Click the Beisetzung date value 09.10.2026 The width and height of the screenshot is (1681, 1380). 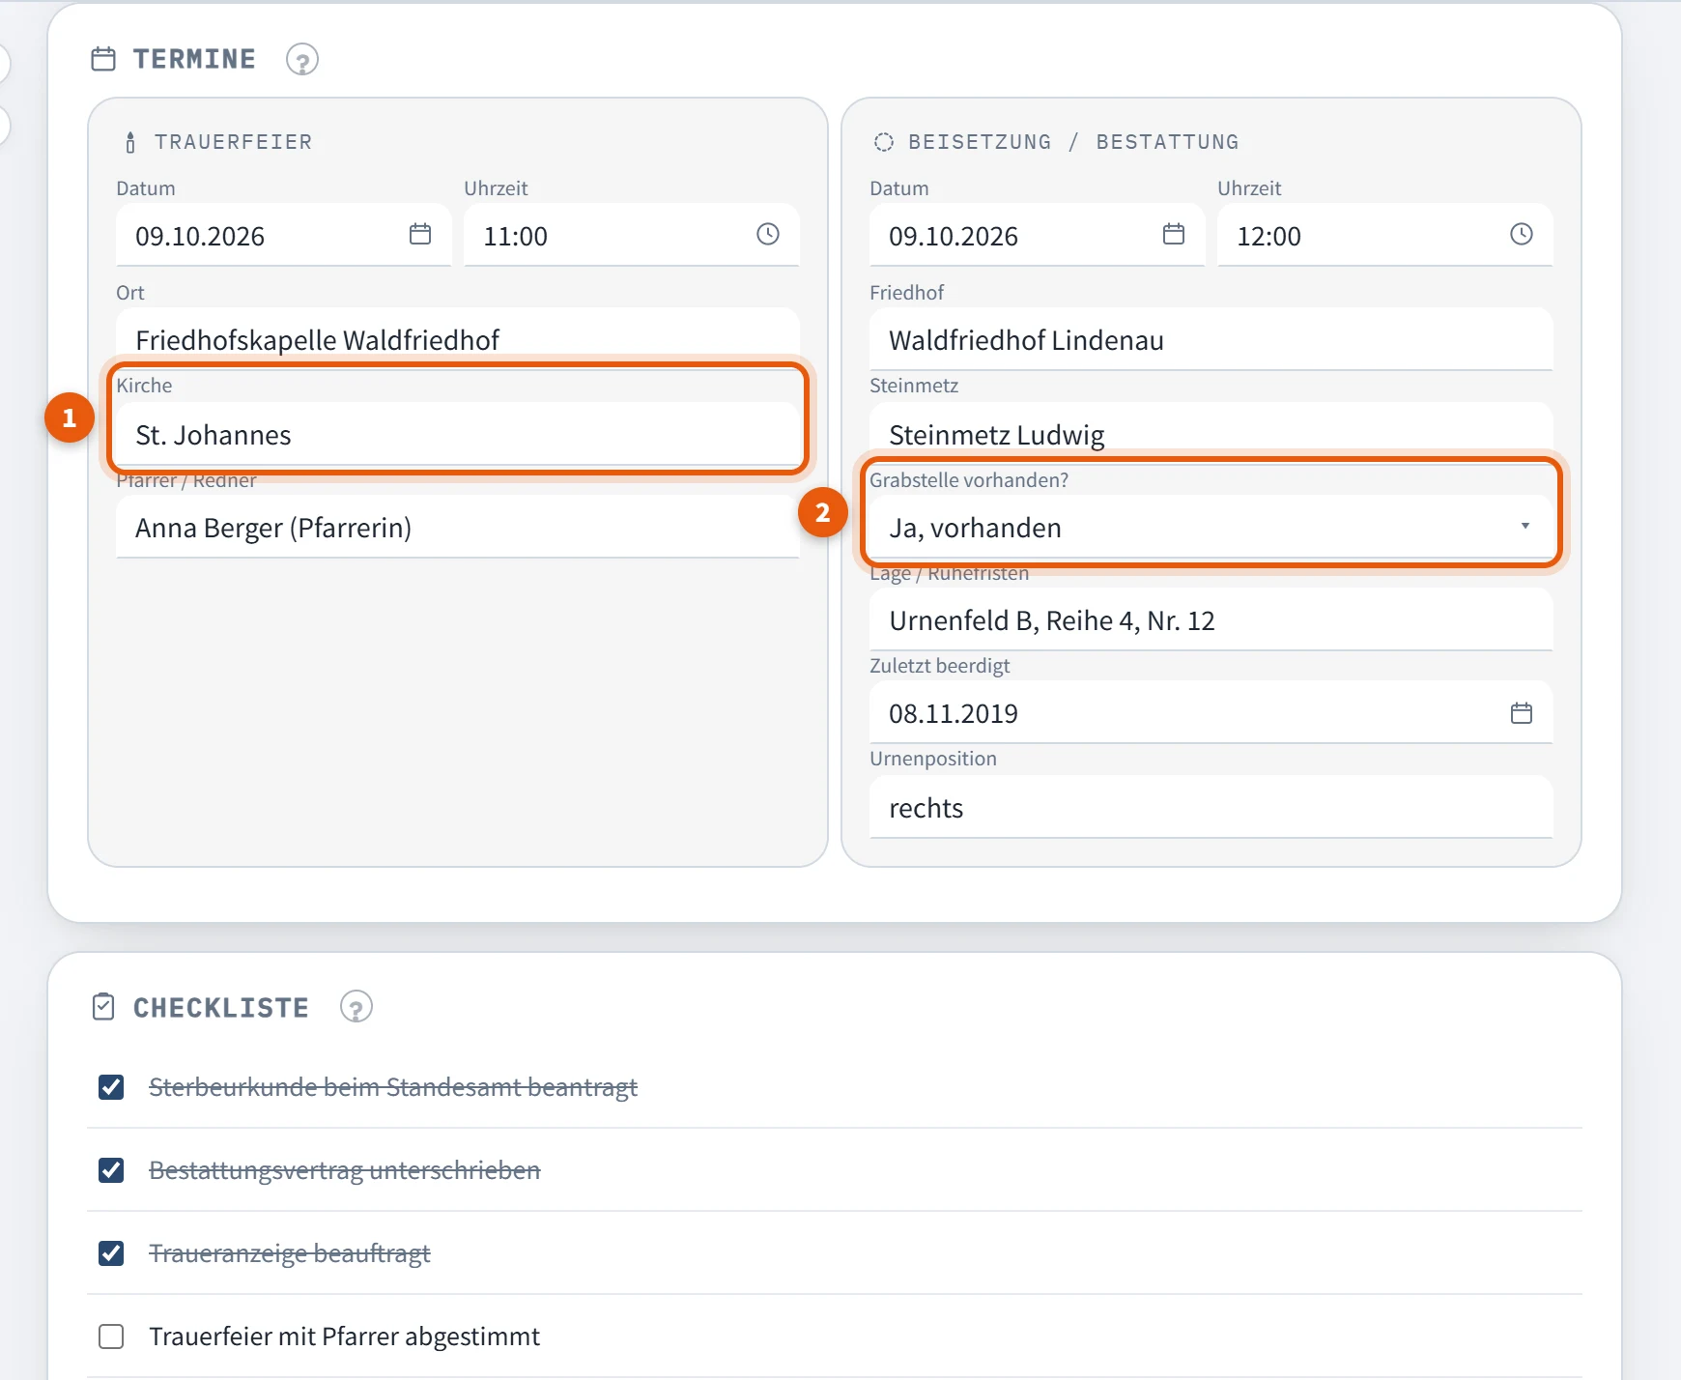(954, 236)
